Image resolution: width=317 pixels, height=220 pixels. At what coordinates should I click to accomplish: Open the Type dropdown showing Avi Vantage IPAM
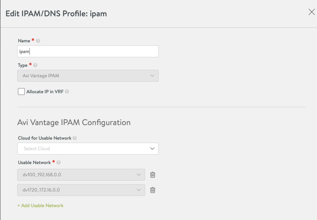(88, 76)
